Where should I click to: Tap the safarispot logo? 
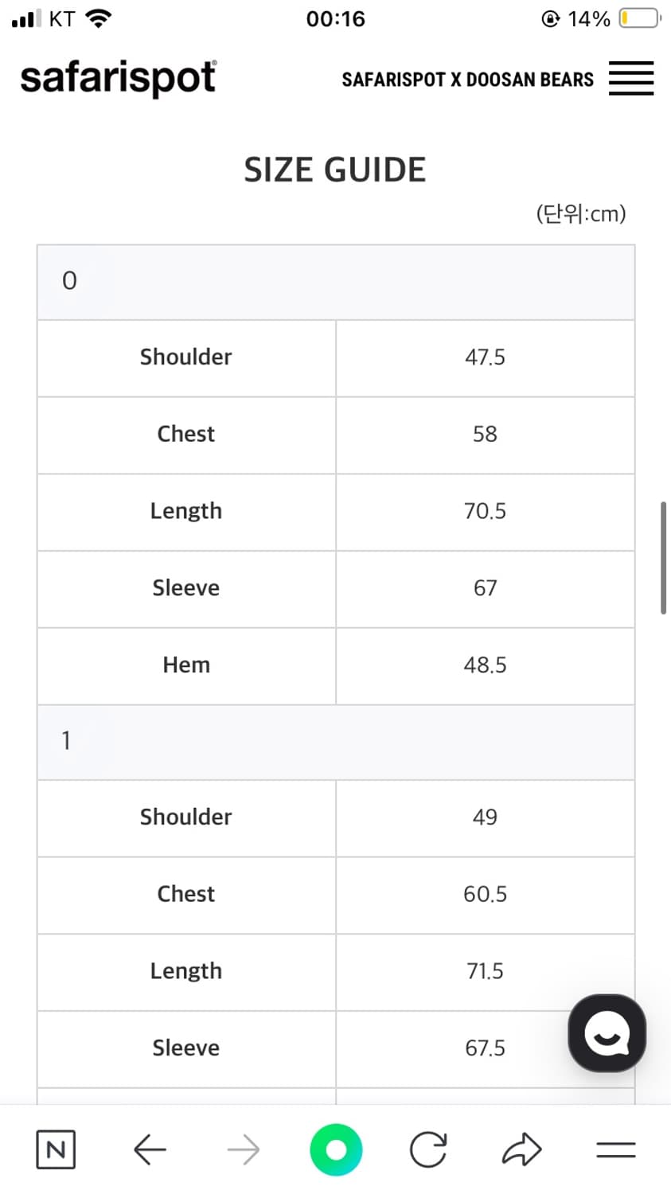pyautogui.click(x=118, y=78)
